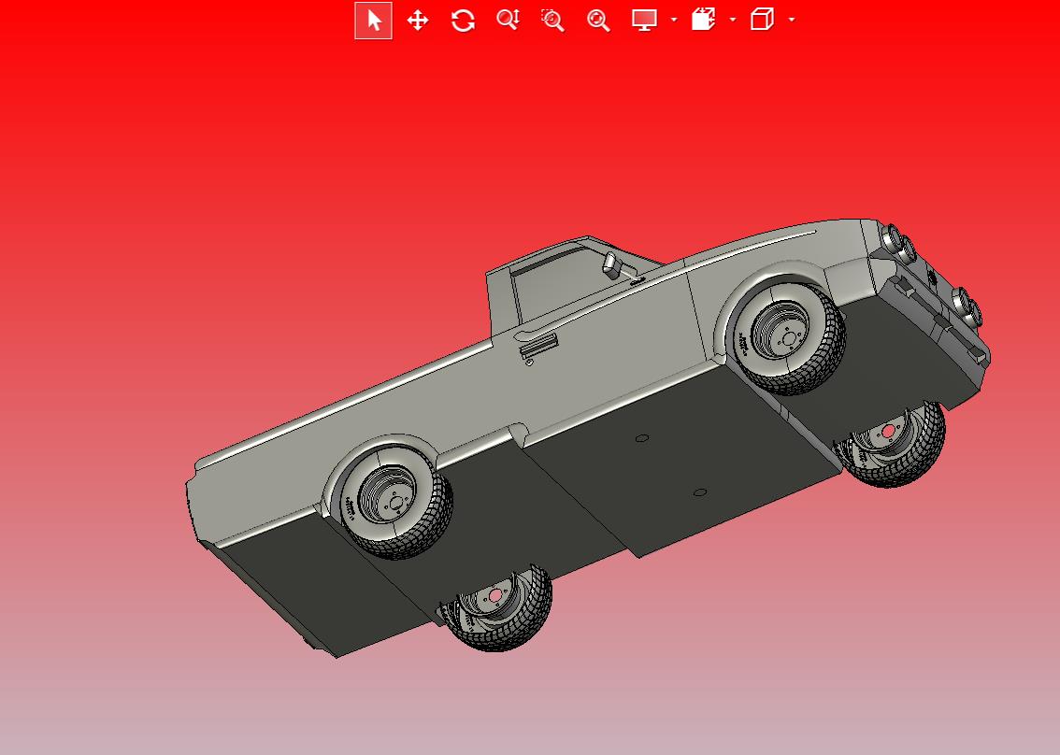Image resolution: width=1060 pixels, height=755 pixels.
Task: Select the truck's rear left wheel
Action: point(394,501)
